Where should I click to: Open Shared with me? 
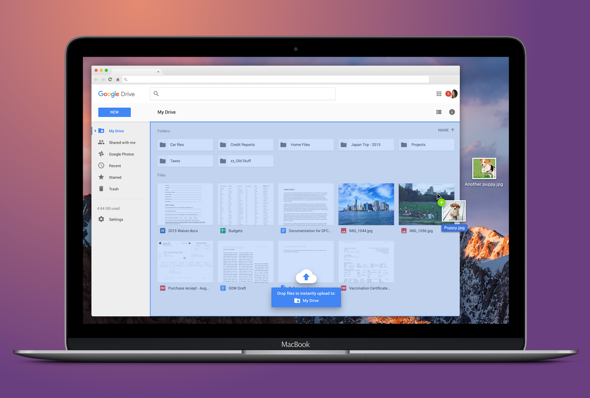point(122,142)
